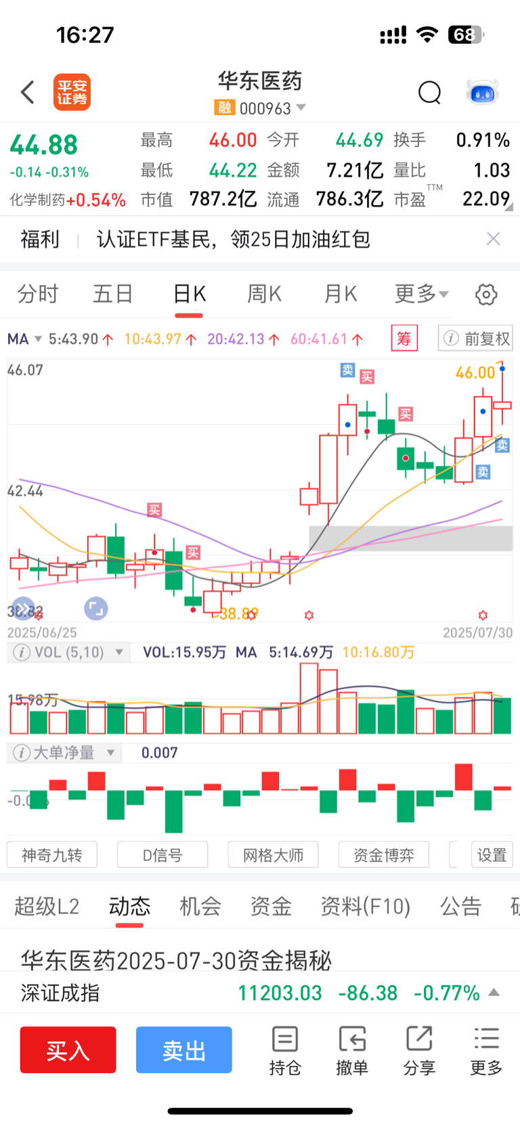520x1126 pixels.
Task: Open chart settings gear icon
Action: pos(486,295)
